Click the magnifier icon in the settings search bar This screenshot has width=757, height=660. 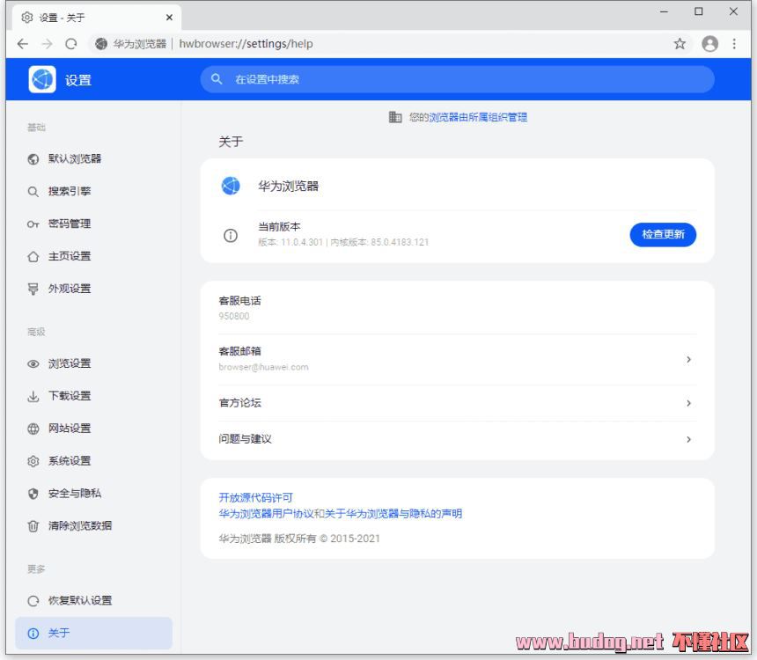217,79
